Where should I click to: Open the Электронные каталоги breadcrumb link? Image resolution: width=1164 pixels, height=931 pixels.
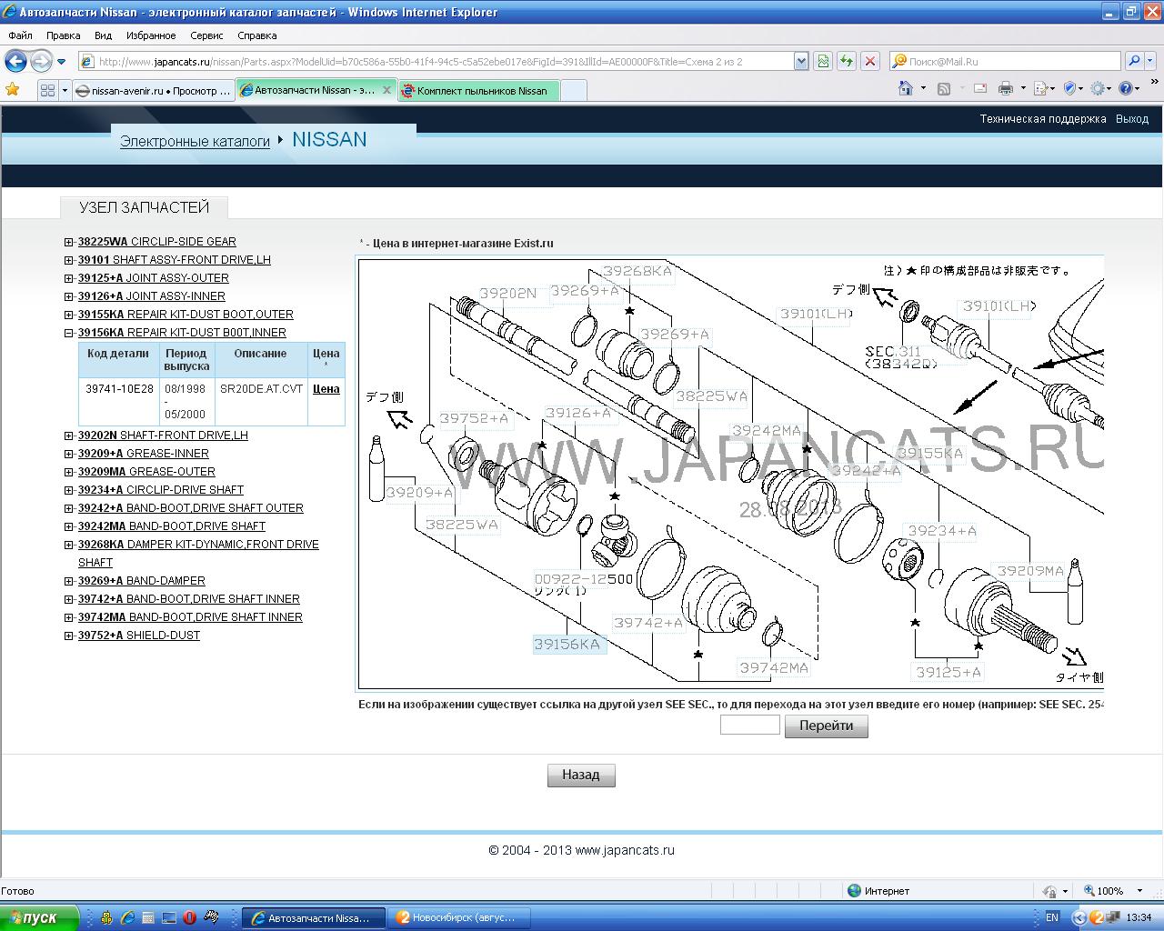coord(195,141)
